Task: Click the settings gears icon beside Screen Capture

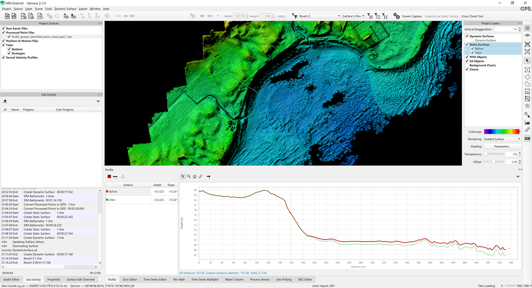Action: point(396,16)
